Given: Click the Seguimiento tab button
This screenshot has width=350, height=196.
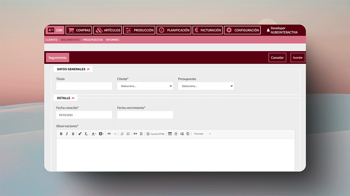Looking at the screenshot, I should point(57,57).
